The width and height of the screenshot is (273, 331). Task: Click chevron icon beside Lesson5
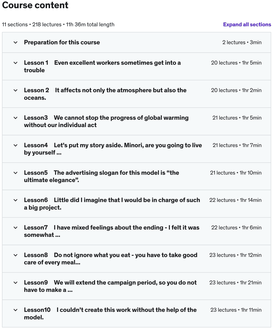pyautogui.click(x=16, y=173)
